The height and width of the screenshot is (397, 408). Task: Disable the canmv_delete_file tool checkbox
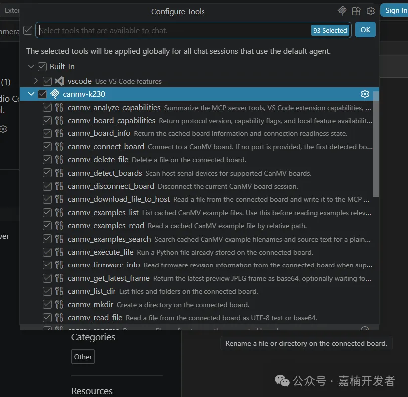pos(47,160)
